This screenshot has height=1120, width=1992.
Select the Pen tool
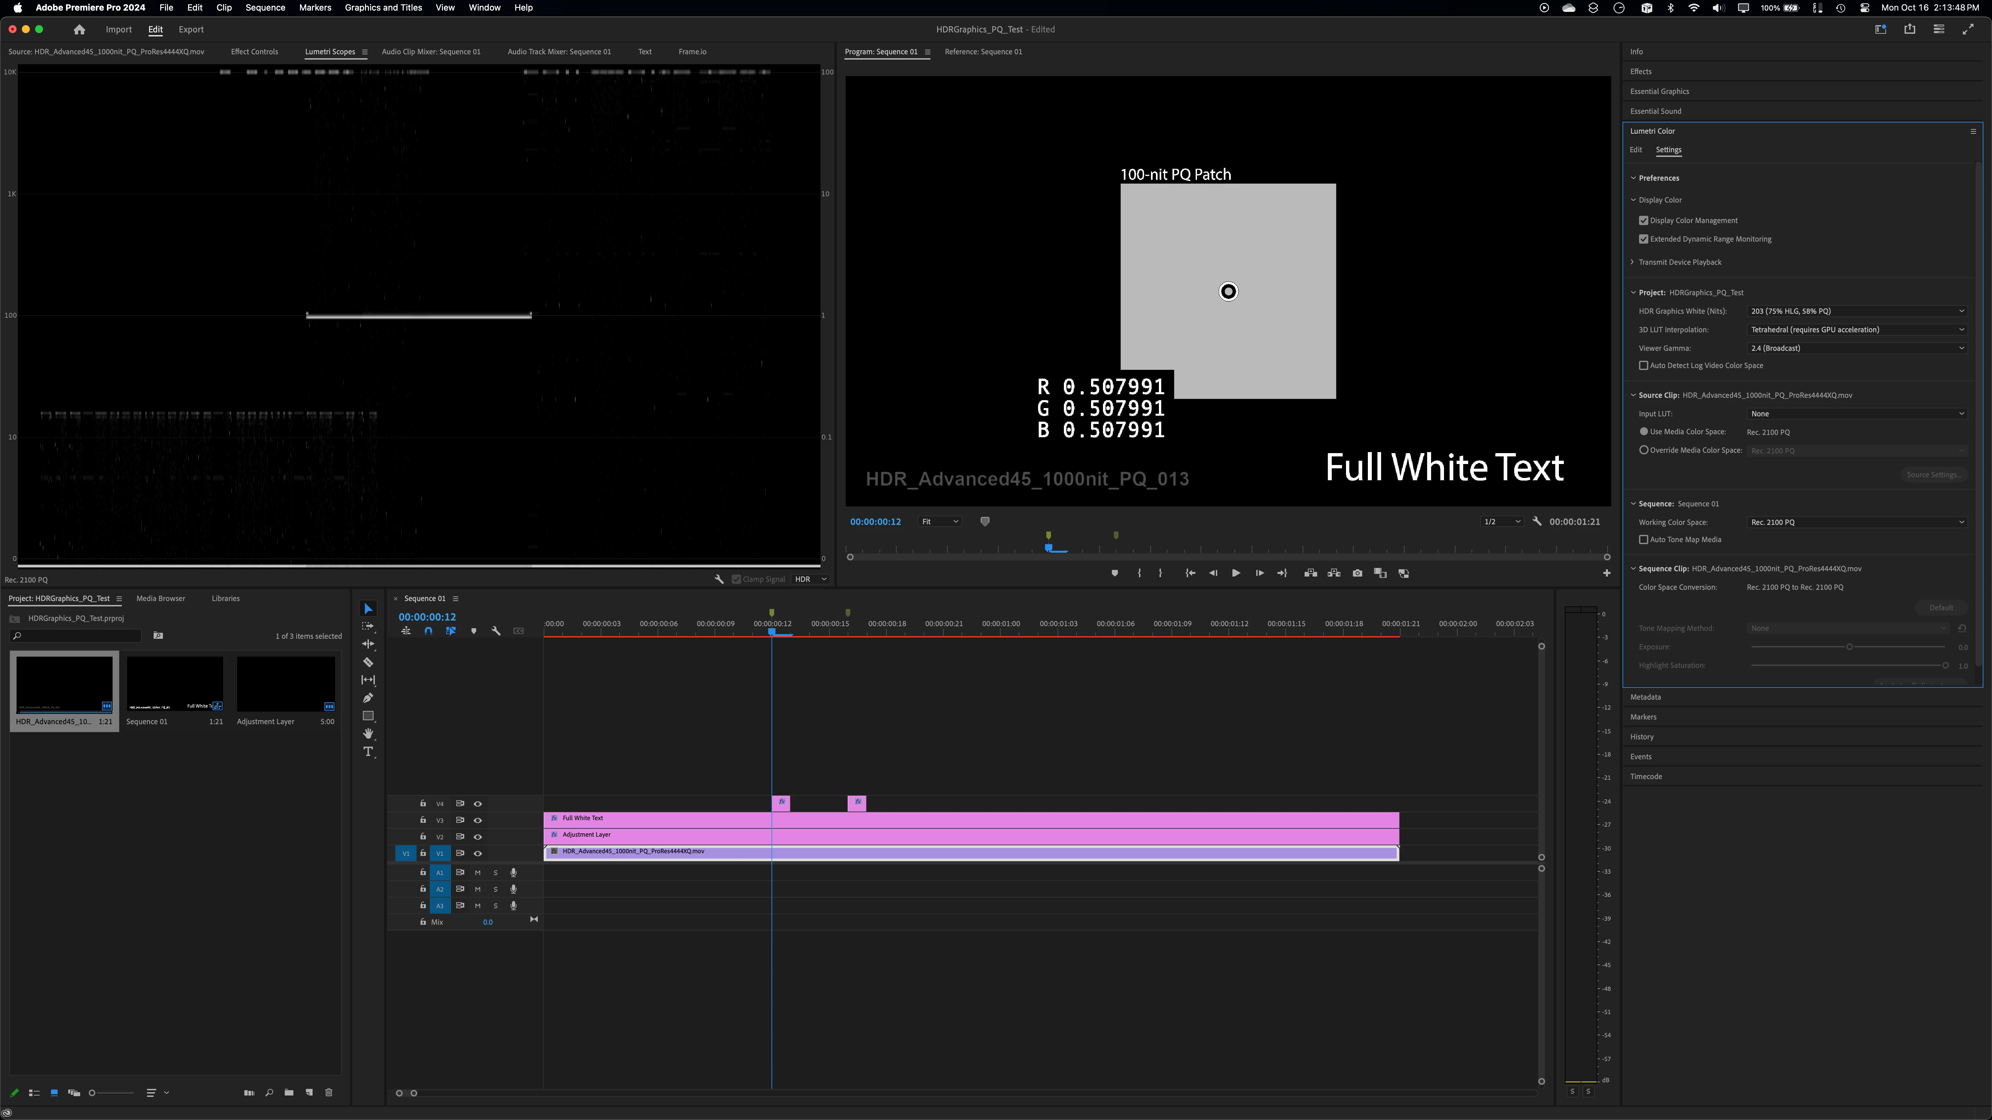tap(368, 698)
